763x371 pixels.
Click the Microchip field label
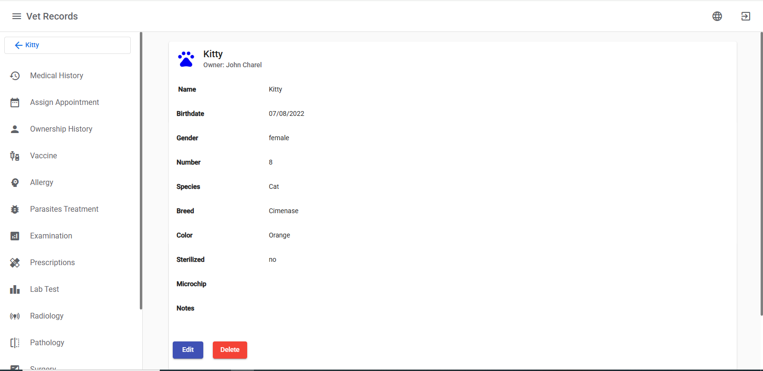click(191, 284)
